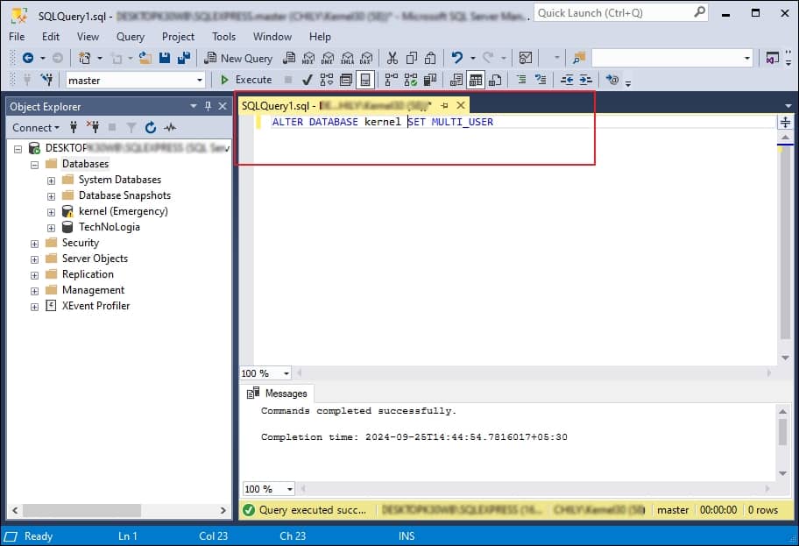
Task: Open the Help menu
Action: coord(320,37)
